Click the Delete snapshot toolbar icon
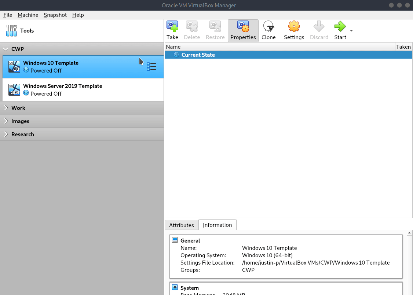The width and height of the screenshot is (413, 295). [192, 27]
